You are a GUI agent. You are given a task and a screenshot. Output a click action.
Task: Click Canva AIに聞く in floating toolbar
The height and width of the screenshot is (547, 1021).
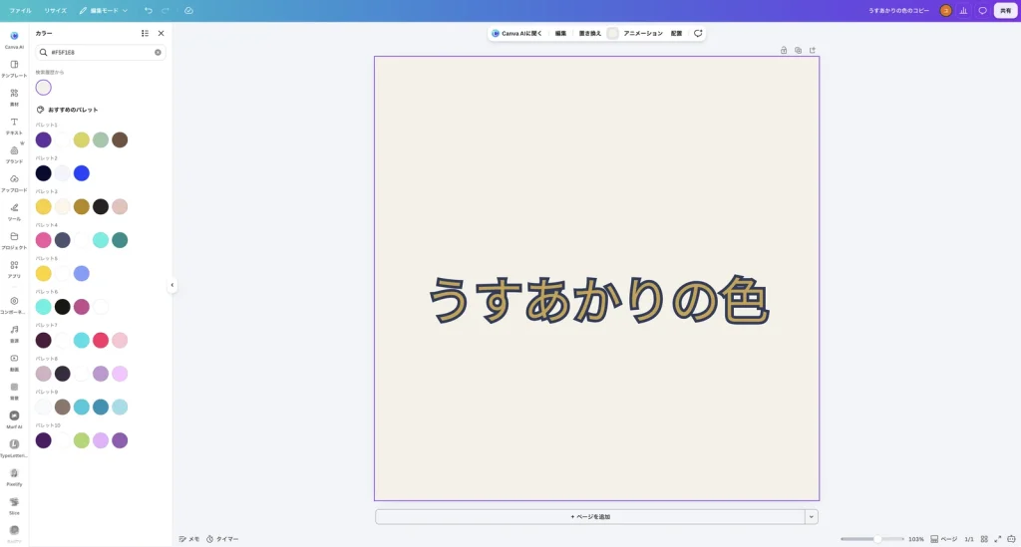517,33
